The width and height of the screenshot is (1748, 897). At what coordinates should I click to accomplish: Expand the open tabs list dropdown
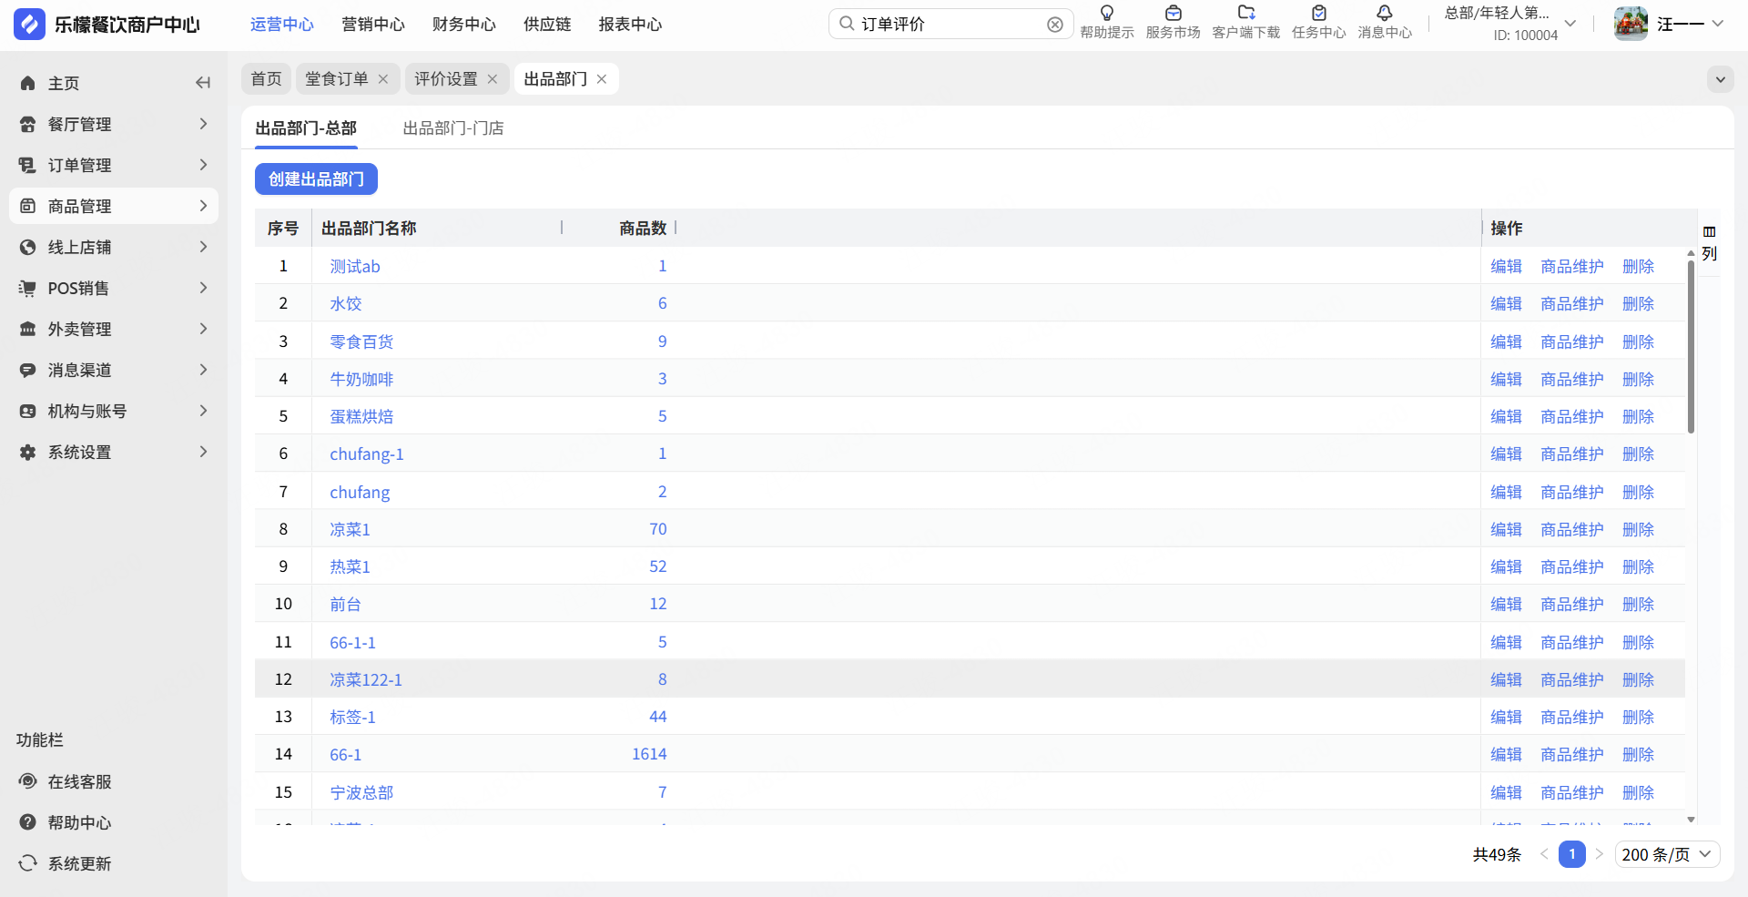point(1721,79)
